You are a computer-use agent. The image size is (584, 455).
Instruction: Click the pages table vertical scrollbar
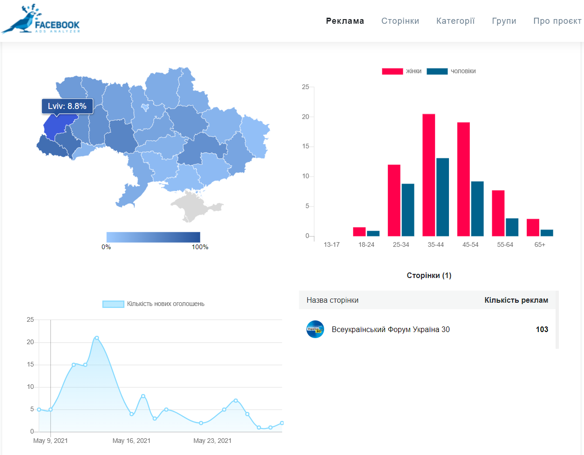pos(557,320)
